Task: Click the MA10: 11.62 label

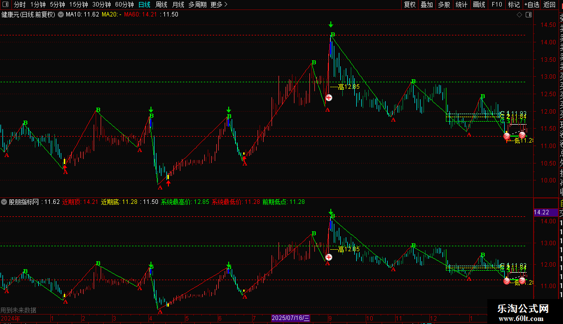Action: (82, 15)
